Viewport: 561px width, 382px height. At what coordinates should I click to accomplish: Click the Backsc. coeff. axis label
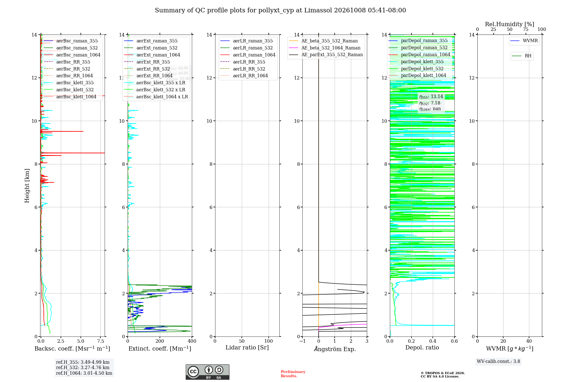click(72, 349)
